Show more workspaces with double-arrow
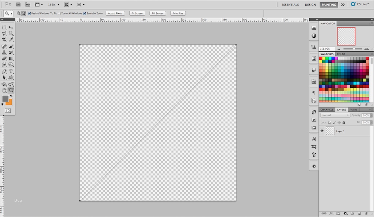 [343, 4]
